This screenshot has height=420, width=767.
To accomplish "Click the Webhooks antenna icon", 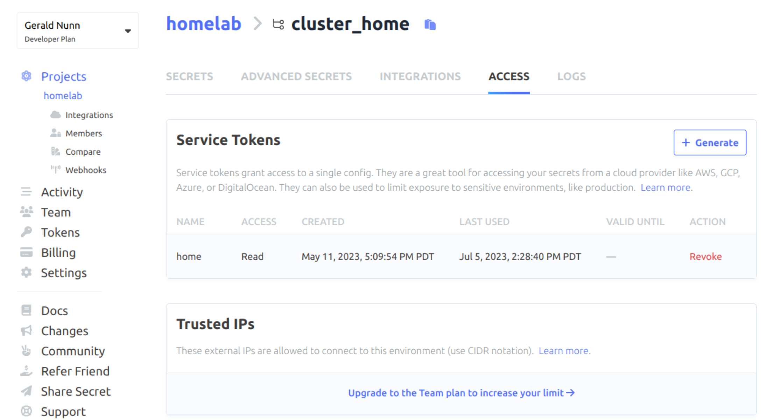I will 55,170.
